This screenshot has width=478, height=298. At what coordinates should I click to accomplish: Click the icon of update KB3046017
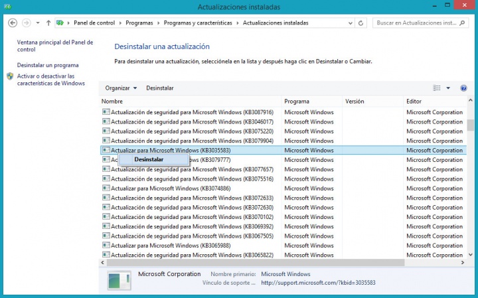tap(106, 121)
